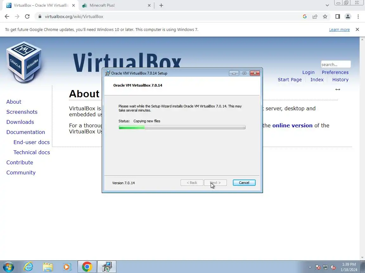
Task: Click the address bar URL
Action: pyautogui.click(x=74, y=16)
